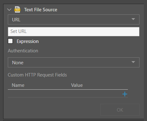The height and width of the screenshot is (121, 147).
Task: Add a custom HTTP request field
Action: coord(125,94)
